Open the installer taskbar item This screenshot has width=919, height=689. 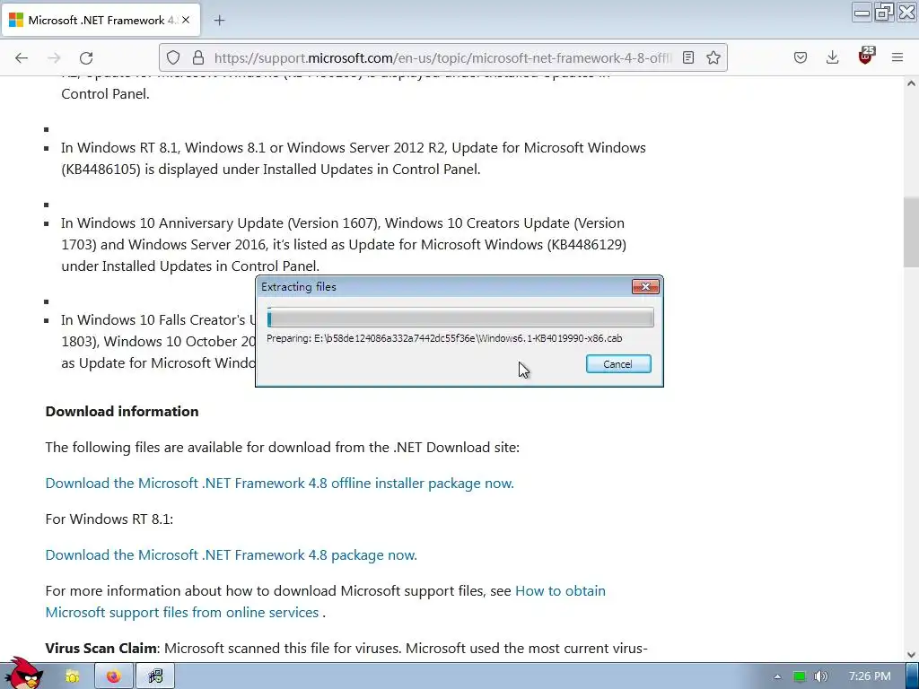(x=155, y=676)
